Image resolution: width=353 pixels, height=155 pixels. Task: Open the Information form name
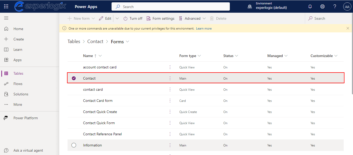(92, 145)
